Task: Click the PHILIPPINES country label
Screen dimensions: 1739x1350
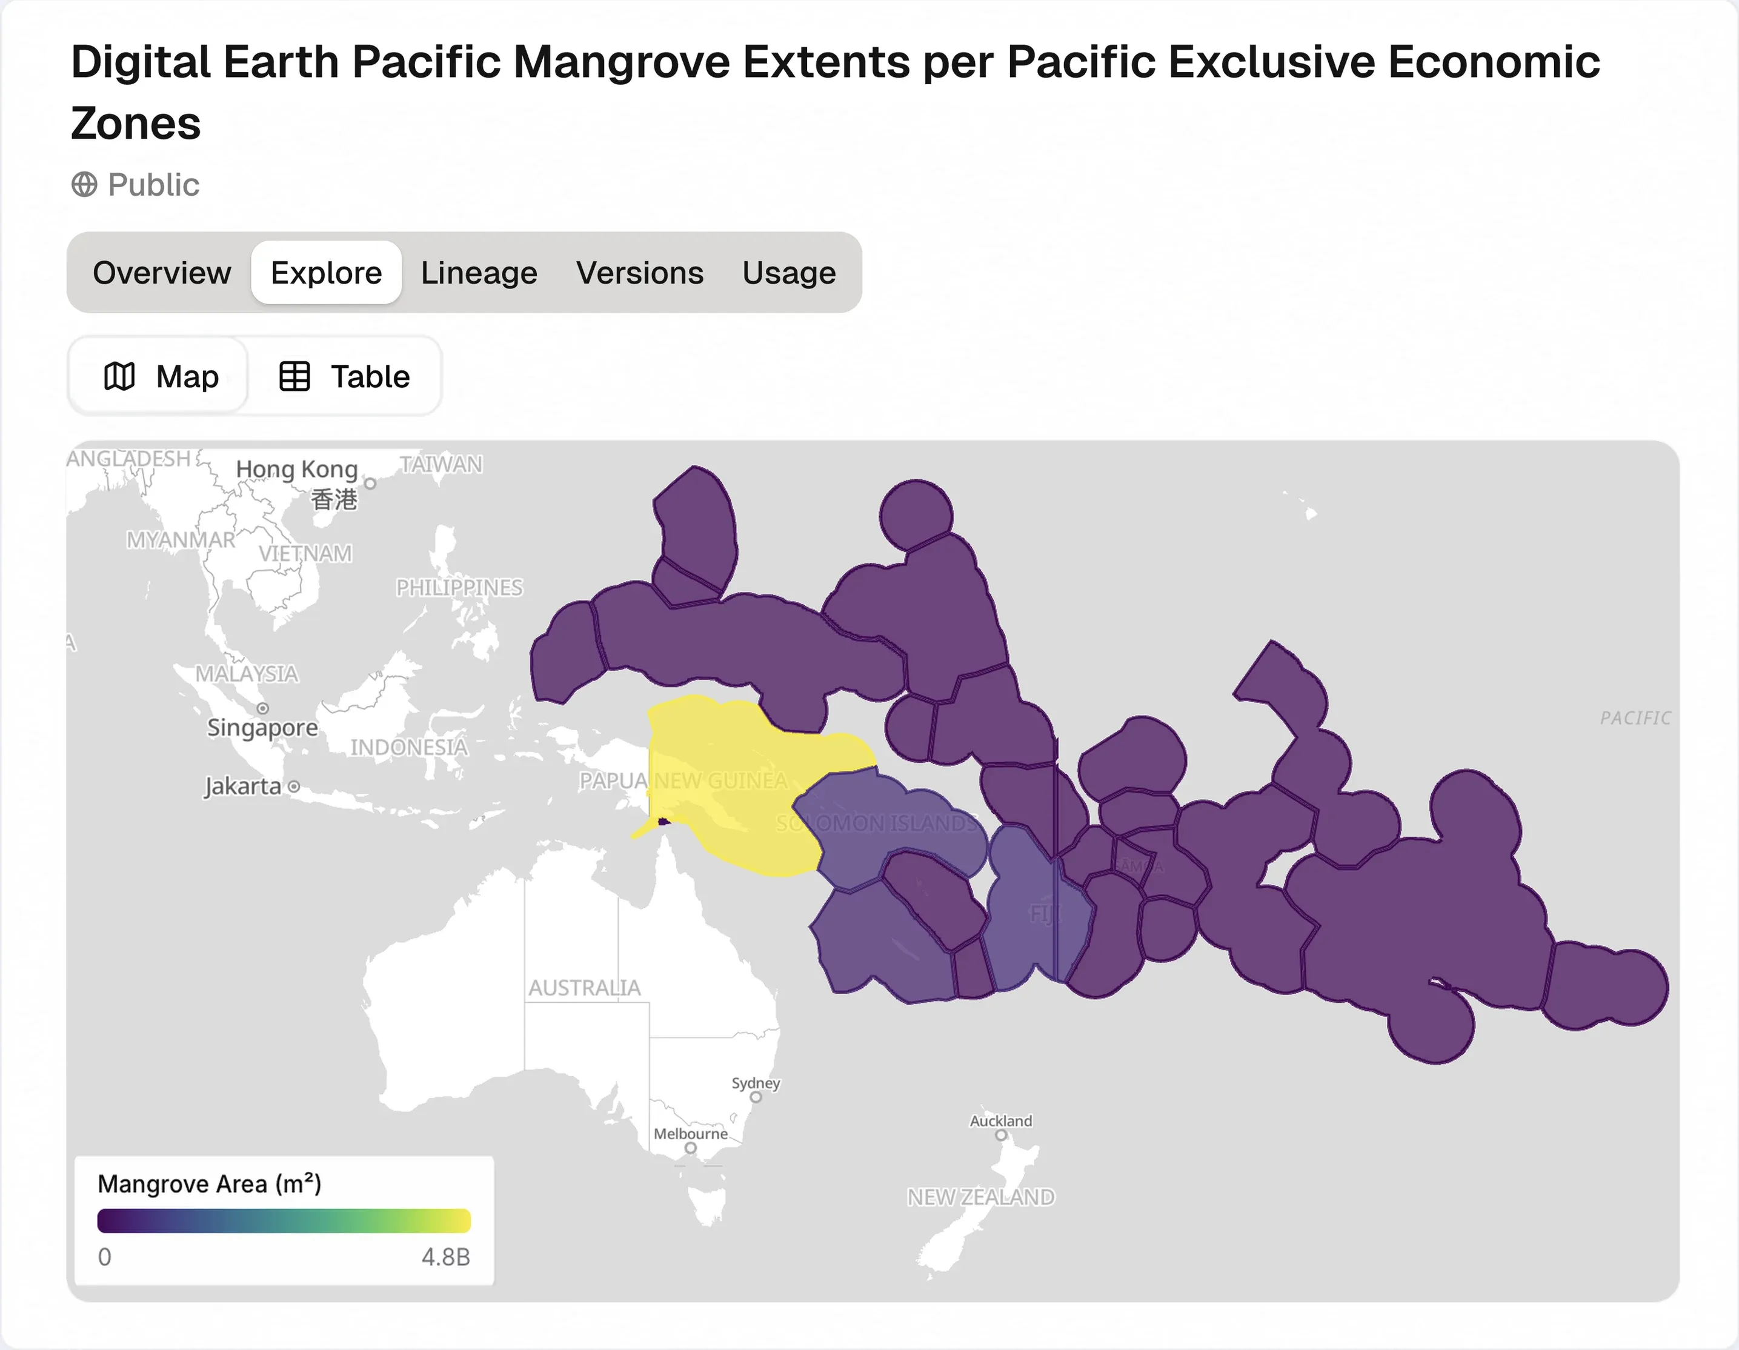Action: [459, 588]
